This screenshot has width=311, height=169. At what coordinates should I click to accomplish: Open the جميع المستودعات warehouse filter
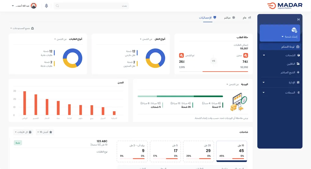22,28
